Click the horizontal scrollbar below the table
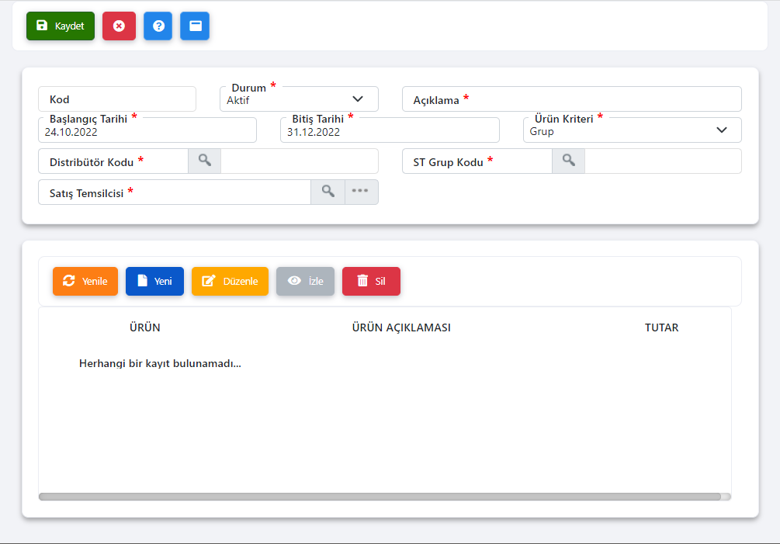The image size is (780, 544). (x=380, y=497)
